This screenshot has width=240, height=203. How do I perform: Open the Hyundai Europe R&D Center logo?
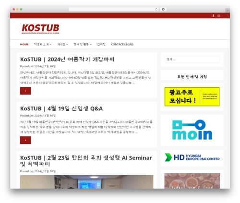[192, 157]
